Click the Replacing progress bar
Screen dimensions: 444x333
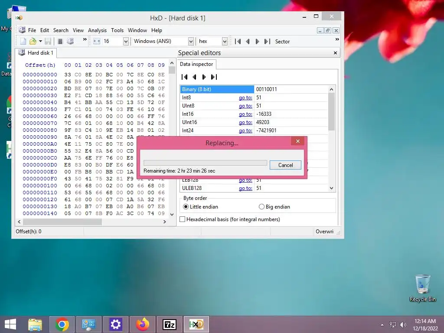[x=205, y=163]
